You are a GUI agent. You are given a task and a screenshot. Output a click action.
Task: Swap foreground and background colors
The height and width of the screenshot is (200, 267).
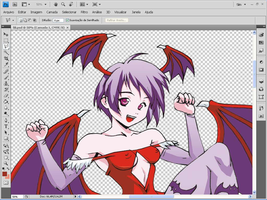click(8, 169)
